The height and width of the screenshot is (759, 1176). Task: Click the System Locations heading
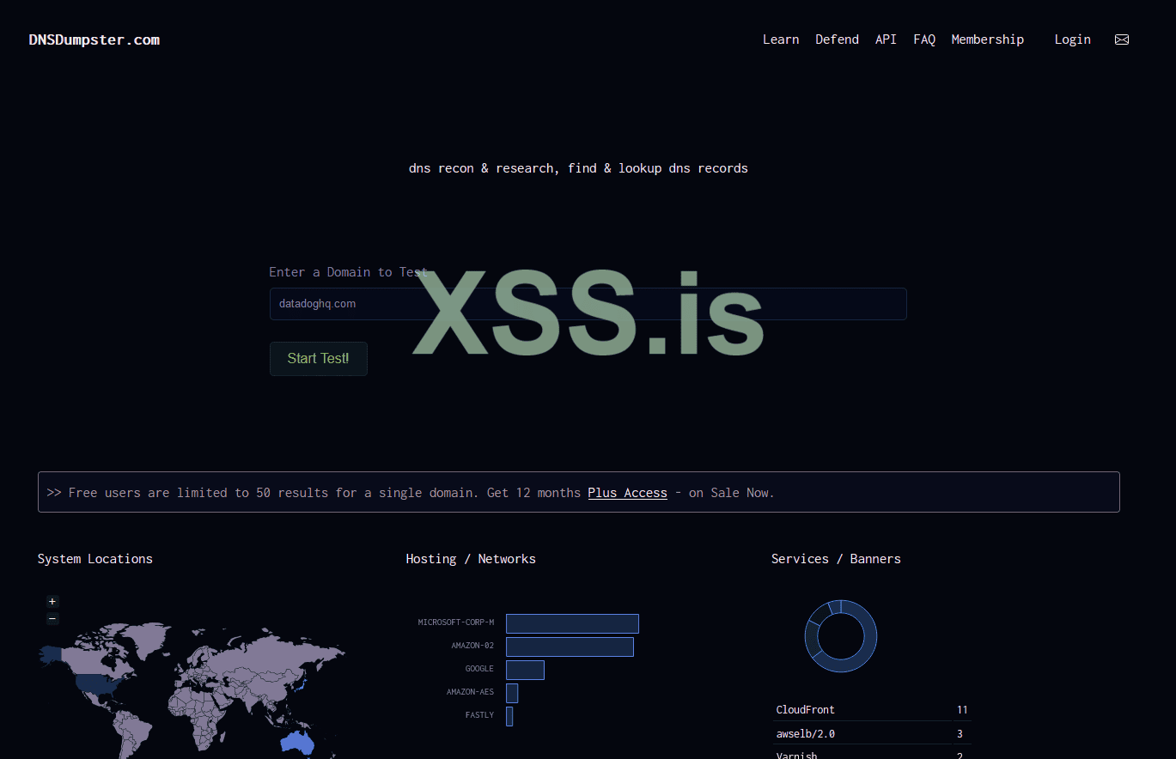95,559
